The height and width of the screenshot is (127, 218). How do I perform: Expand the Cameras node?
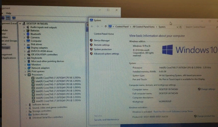point(24,37)
